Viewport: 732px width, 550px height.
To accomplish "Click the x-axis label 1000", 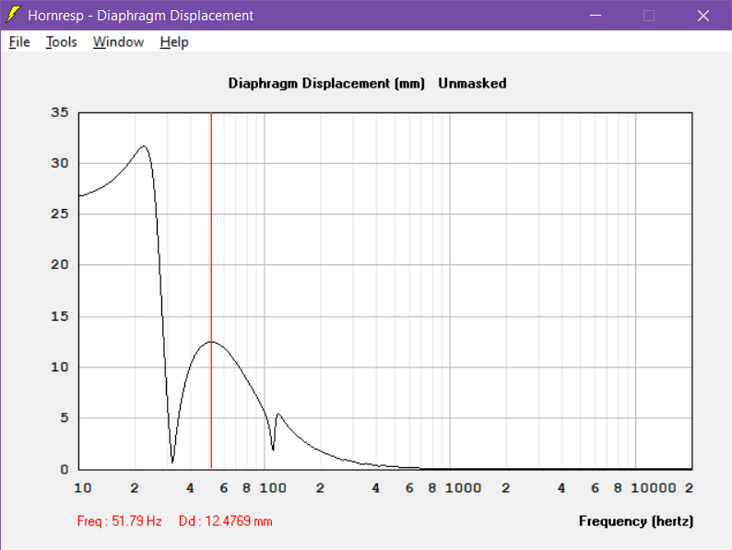I will click(x=463, y=488).
